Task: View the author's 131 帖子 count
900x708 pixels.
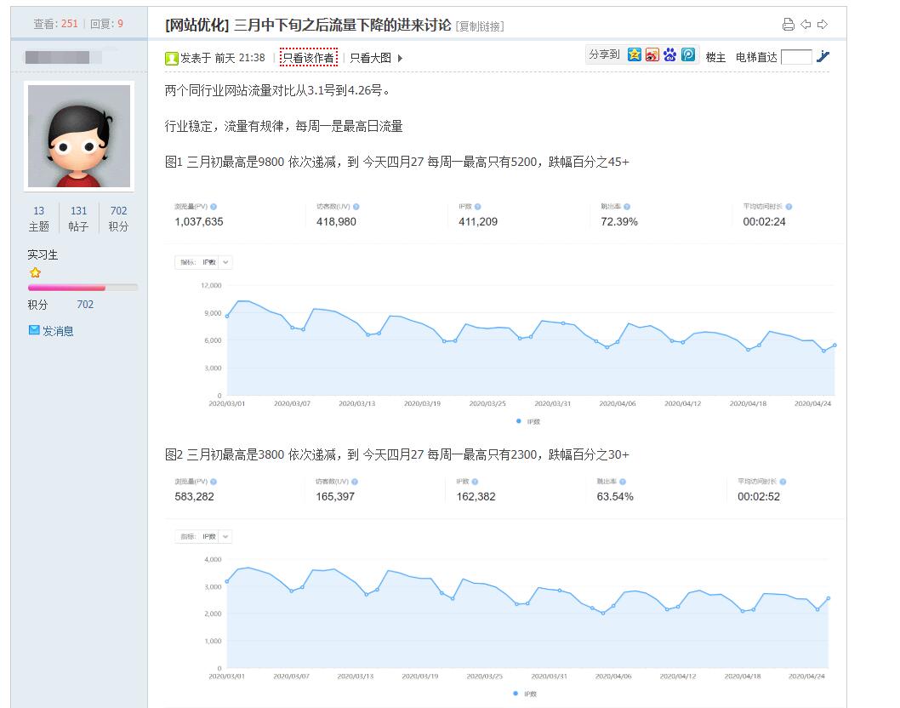Action: [x=78, y=219]
